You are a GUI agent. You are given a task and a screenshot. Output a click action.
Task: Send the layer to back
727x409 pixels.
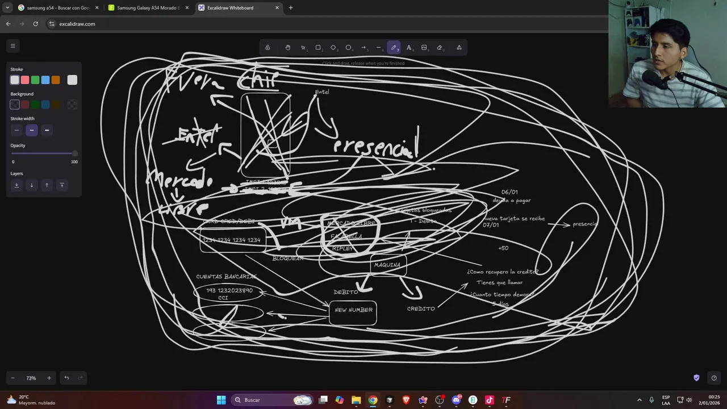coord(16,185)
